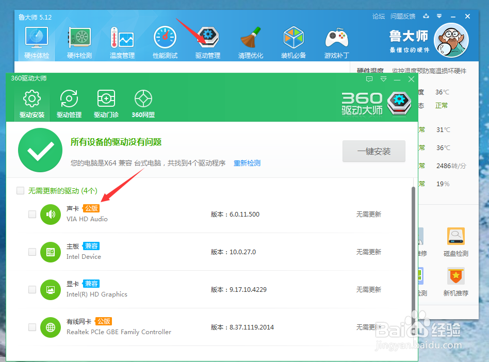The height and width of the screenshot is (362, 489).
Task: Click the 重新检测 rescan link
Action: point(247,163)
